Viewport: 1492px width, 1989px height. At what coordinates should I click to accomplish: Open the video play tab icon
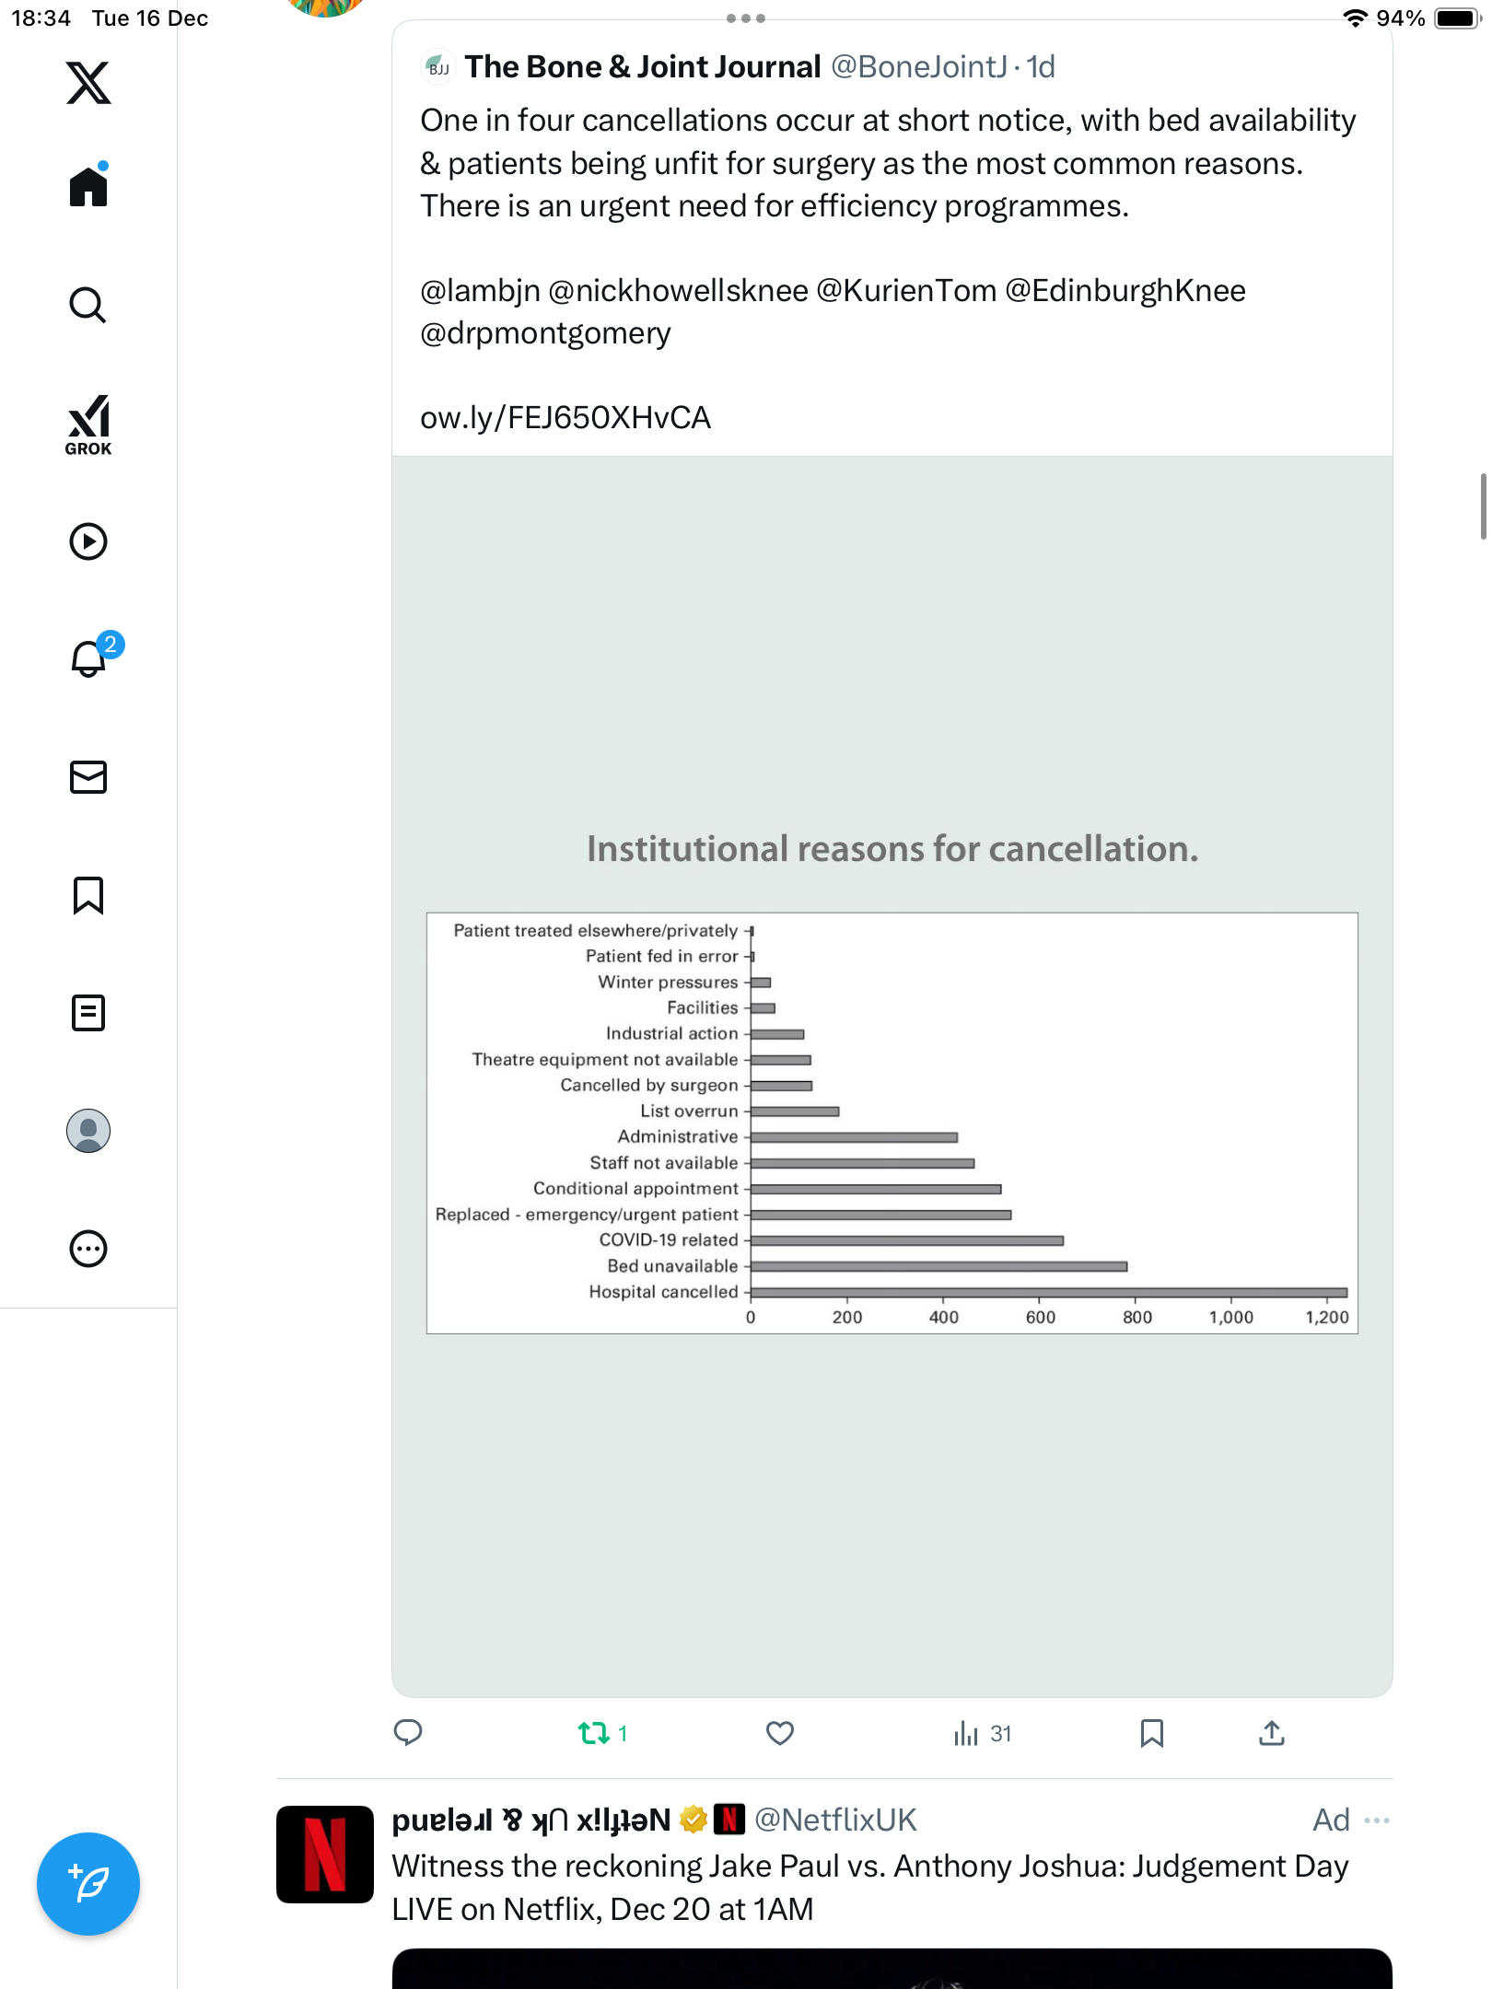point(88,541)
